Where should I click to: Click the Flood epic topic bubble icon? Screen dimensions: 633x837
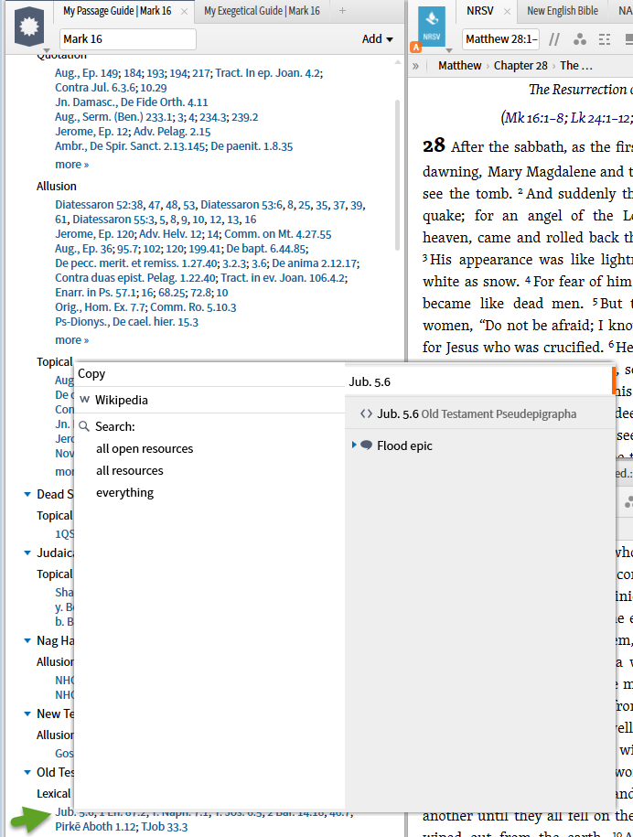click(x=367, y=445)
